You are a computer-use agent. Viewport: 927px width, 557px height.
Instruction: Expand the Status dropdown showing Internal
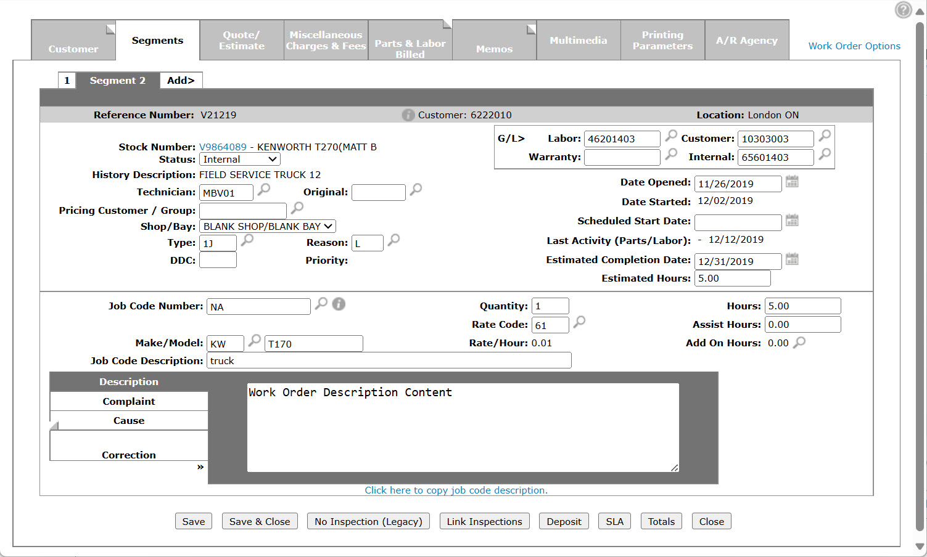tap(240, 160)
